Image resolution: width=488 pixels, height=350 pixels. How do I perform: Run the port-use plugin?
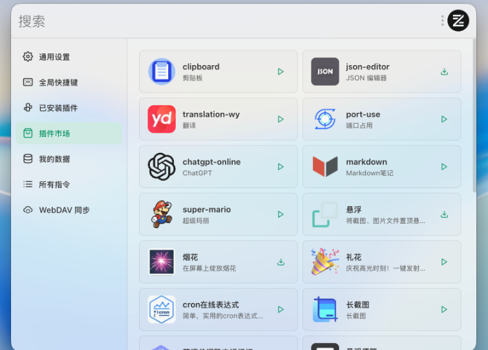(x=444, y=119)
